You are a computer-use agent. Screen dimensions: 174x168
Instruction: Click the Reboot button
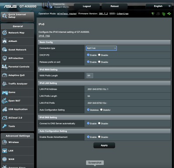(115, 6)
